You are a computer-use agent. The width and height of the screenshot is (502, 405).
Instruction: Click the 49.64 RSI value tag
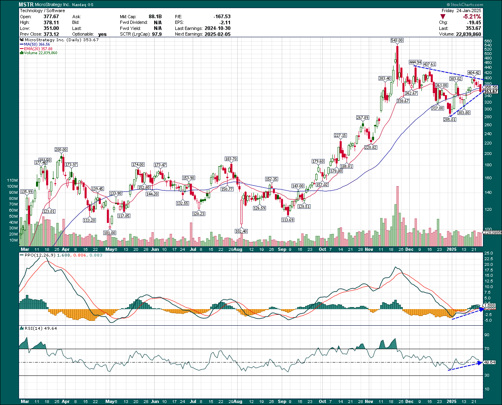click(490, 362)
